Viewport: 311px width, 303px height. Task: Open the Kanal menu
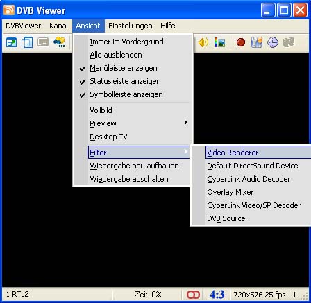(x=58, y=26)
